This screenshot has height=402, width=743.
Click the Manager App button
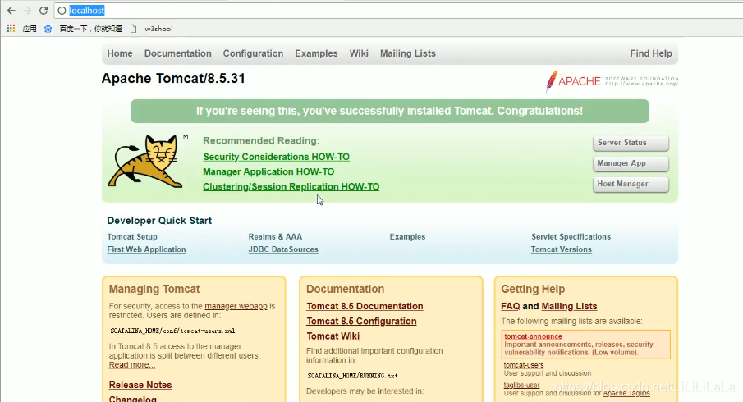[631, 163]
